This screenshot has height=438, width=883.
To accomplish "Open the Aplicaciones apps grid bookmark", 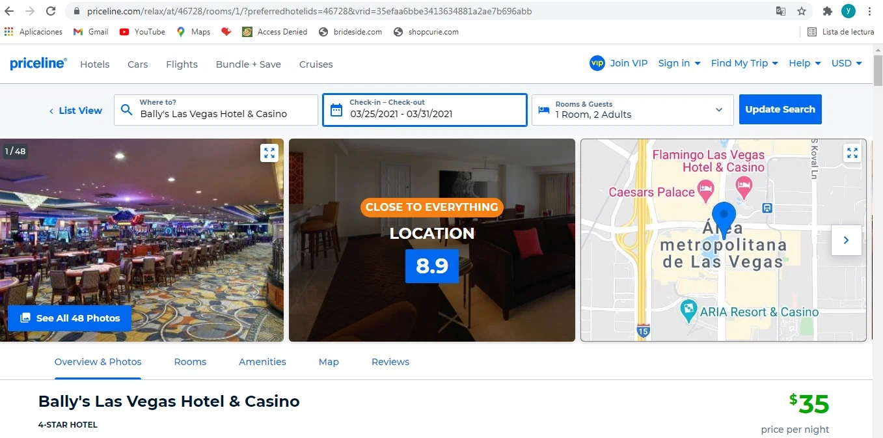I will (33, 32).
